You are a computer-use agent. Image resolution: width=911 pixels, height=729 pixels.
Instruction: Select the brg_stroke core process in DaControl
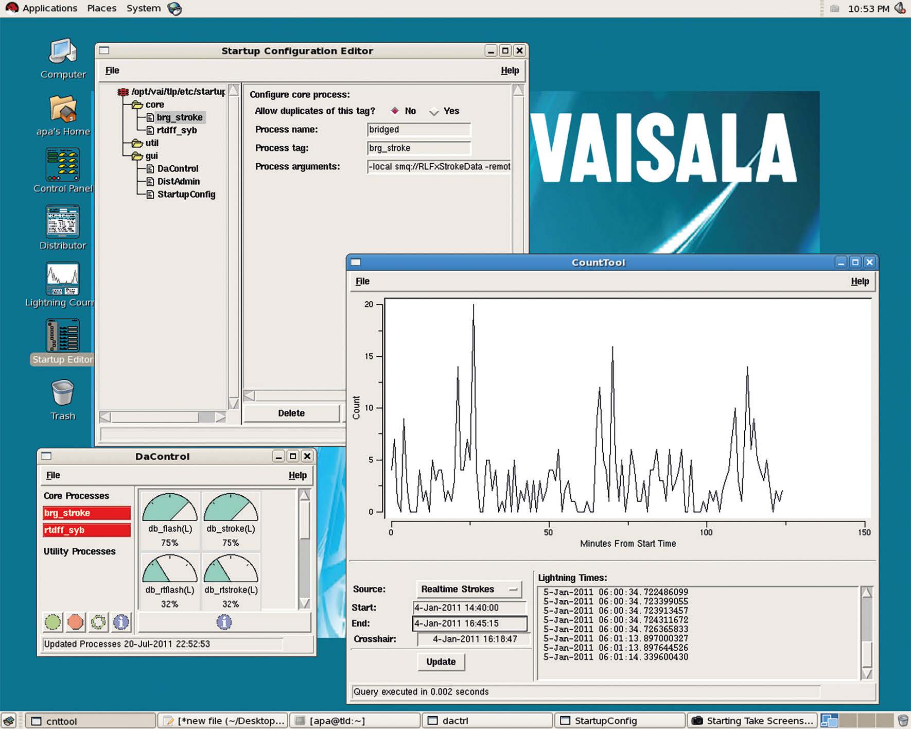[x=86, y=513]
